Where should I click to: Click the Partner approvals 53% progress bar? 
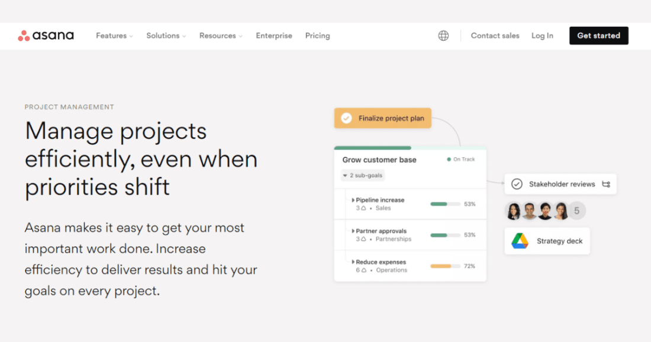[x=445, y=235]
